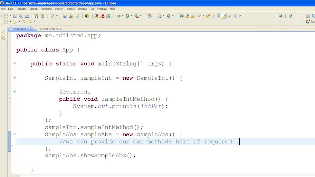Click the Restart Tomcat icon
Viewport: 315px width, 177px height.
[x=108, y=16]
